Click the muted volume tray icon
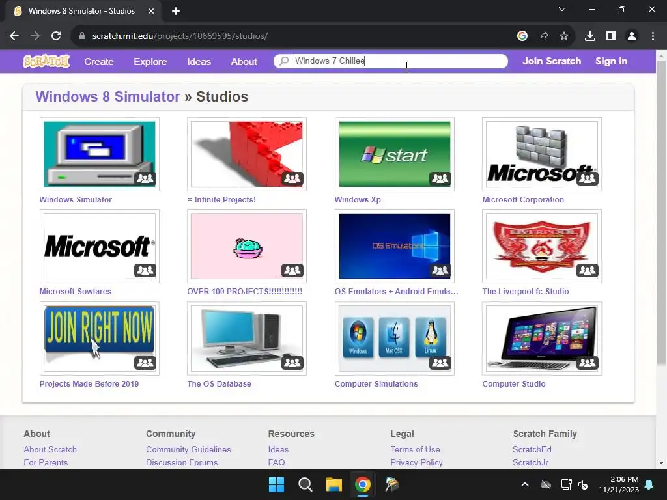The image size is (667, 500). pyautogui.click(x=583, y=484)
